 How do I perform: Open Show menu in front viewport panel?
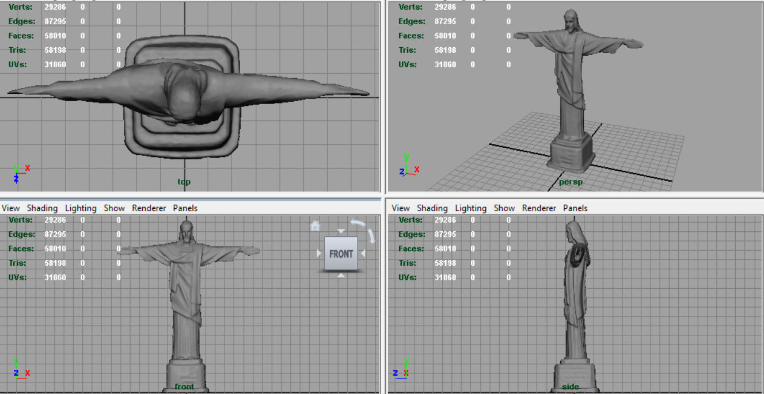(x=114, y=208)
